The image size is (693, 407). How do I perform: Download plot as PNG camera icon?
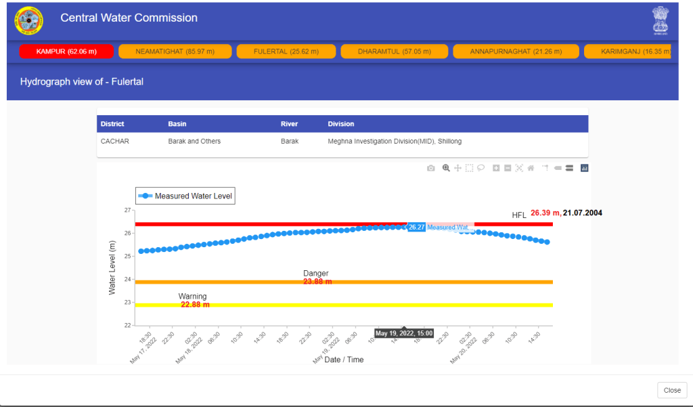431,168
